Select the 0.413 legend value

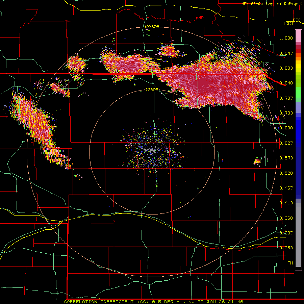(x=286, y=203)
